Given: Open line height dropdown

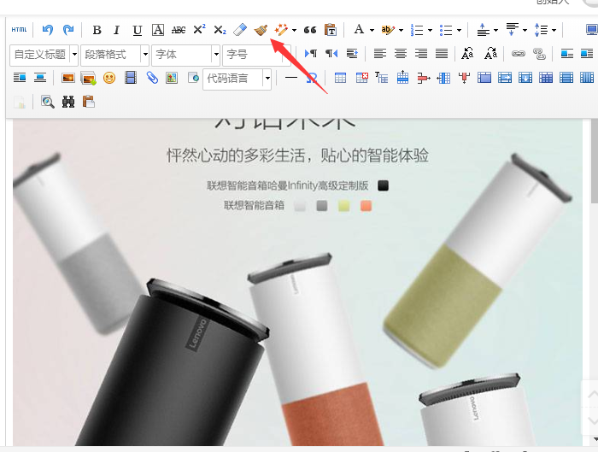Looking at the screenshot, I should click(554, 30).
